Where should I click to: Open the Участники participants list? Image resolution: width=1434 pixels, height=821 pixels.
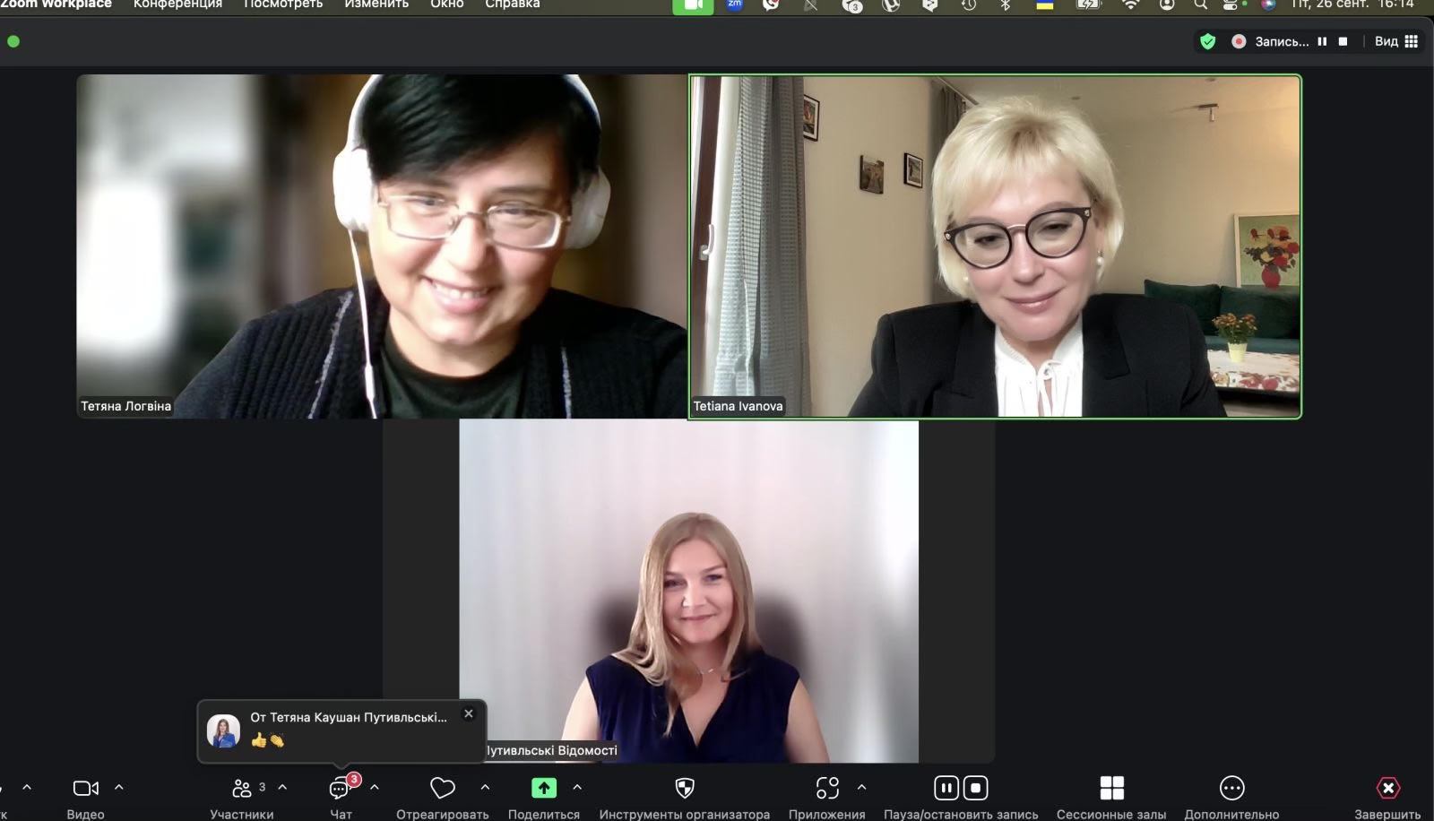(x=242, y=789)
